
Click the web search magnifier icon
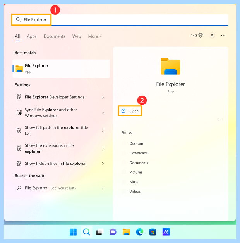19,188
